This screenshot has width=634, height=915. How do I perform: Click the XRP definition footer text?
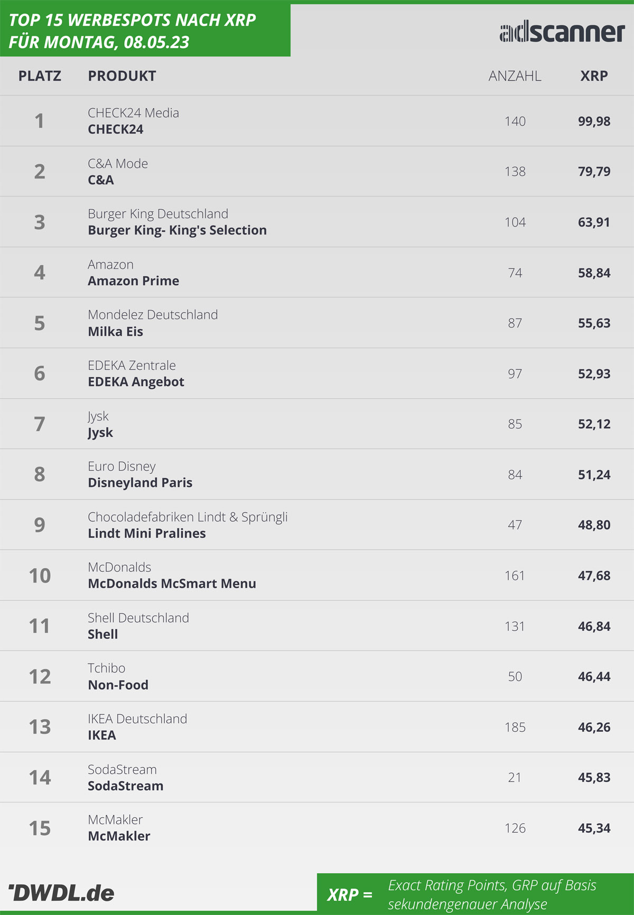[x=492, y=894]
